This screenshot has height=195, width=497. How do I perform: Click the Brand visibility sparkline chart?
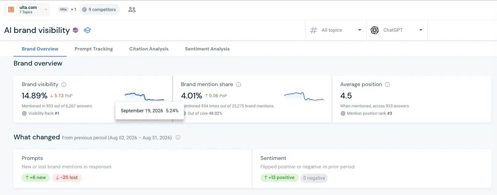(x=144, y=97)
